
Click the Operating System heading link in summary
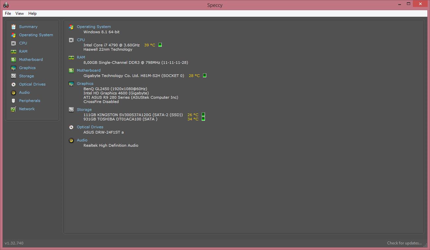94,27
